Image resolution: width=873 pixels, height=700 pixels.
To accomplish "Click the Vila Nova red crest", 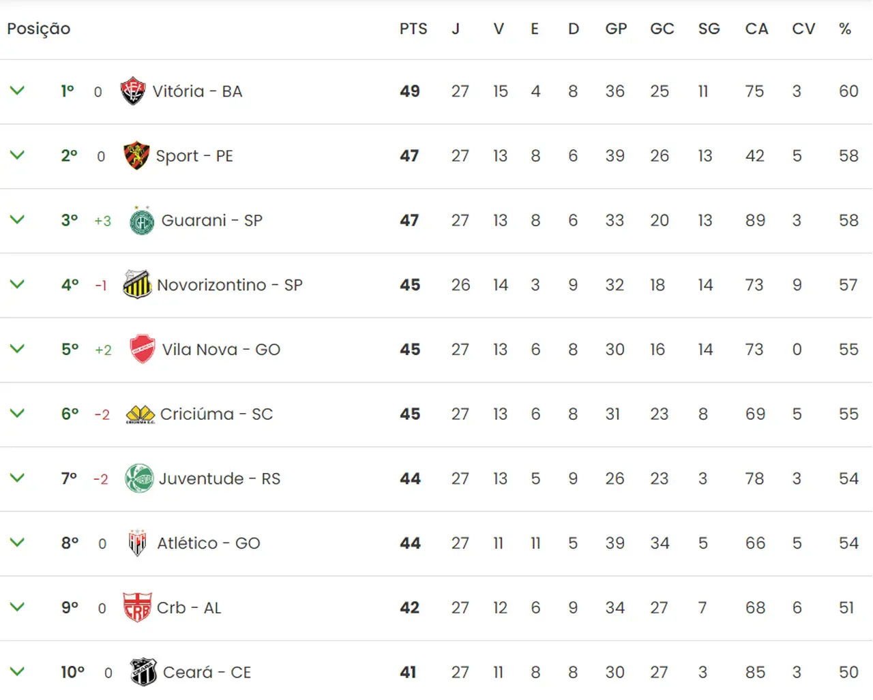I will click(143, 349).
